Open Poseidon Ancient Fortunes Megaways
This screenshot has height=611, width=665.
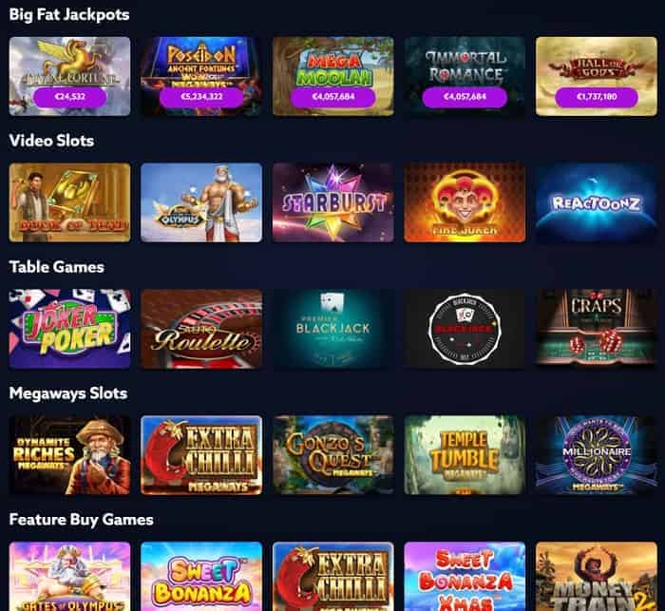[x=201, y=76]
